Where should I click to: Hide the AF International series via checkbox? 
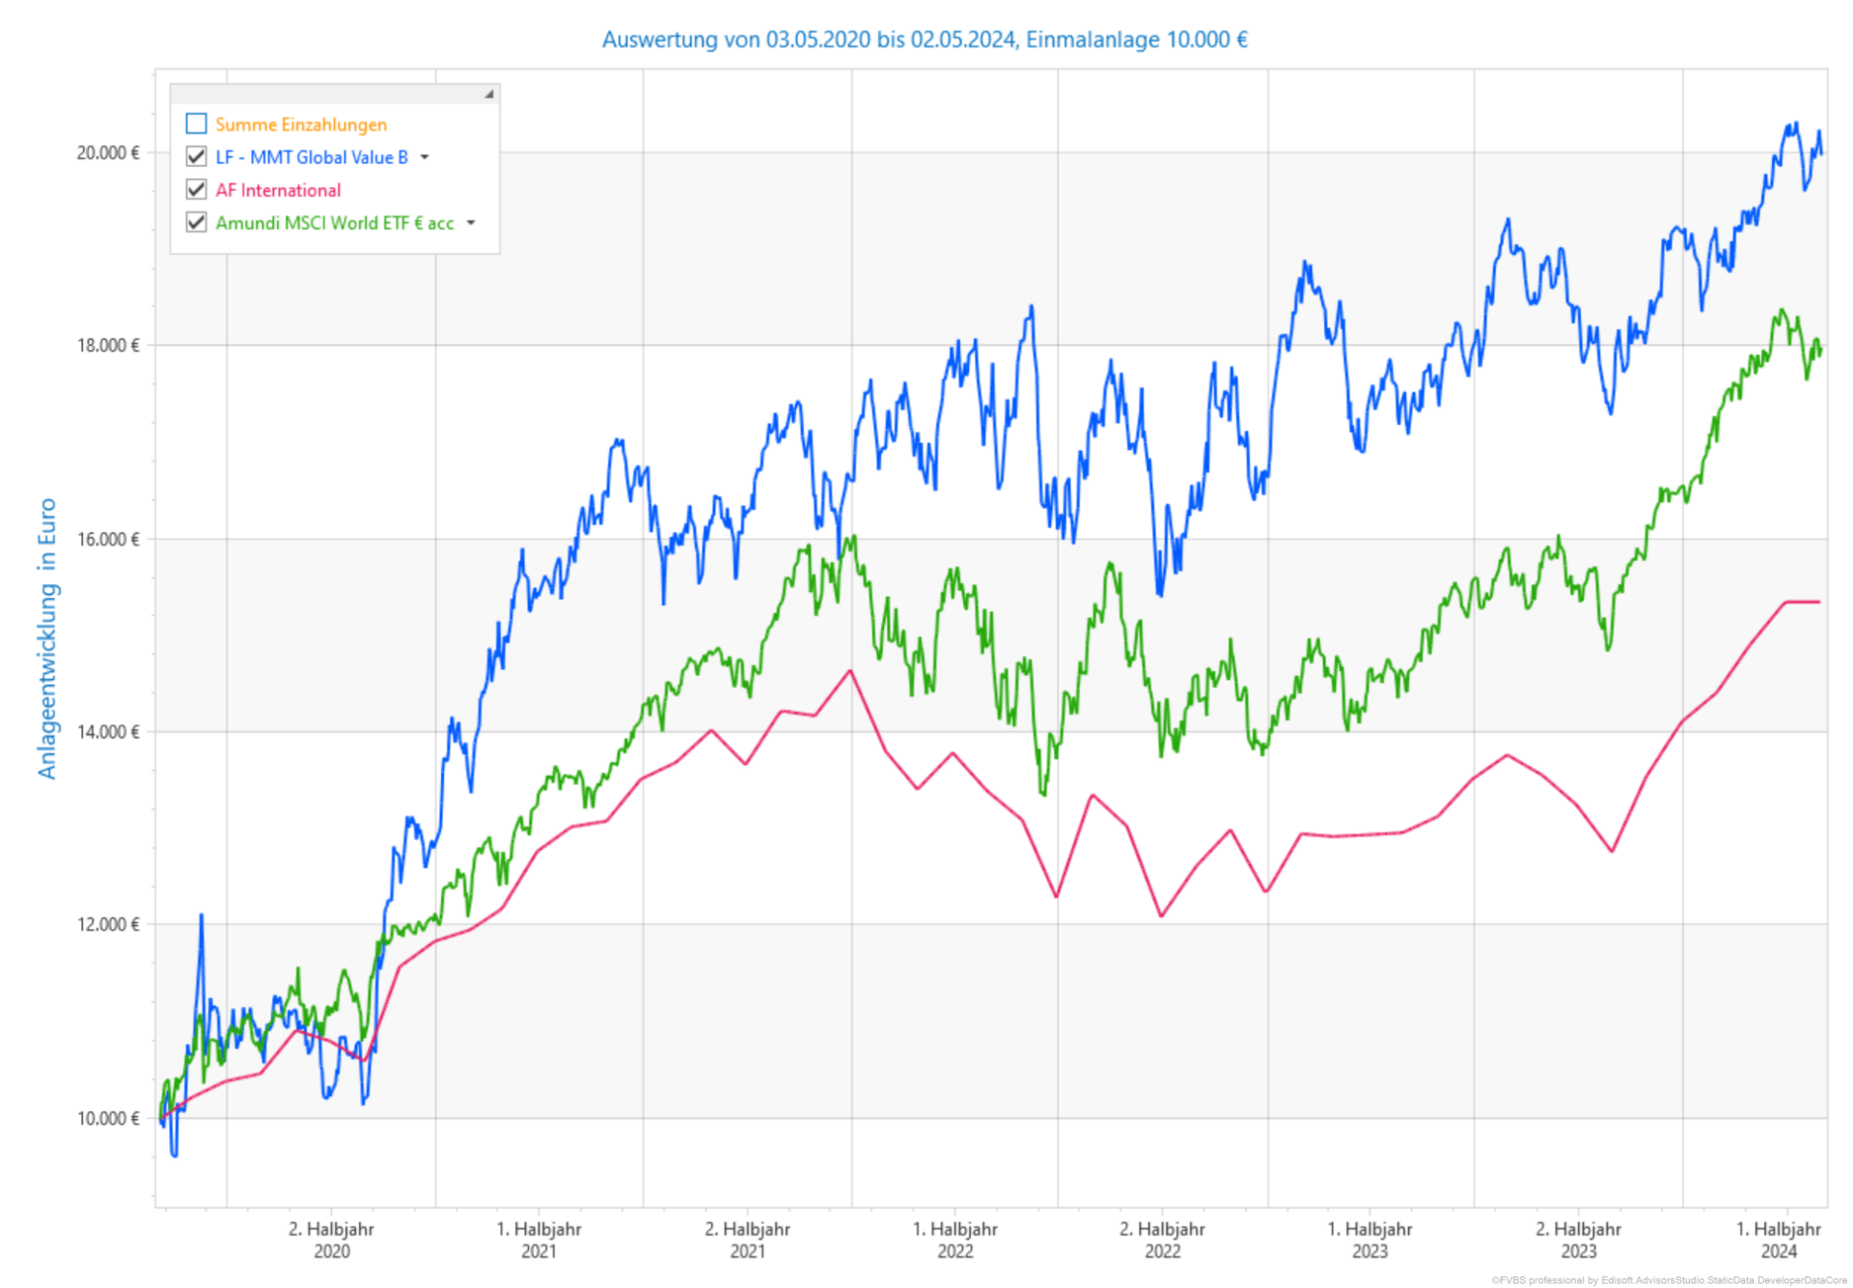(x=196, y=189)
